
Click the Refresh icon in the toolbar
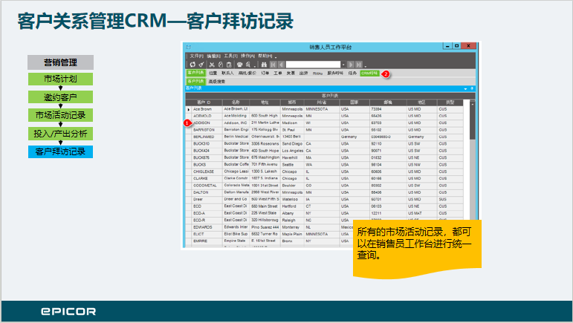coord(192,65)
